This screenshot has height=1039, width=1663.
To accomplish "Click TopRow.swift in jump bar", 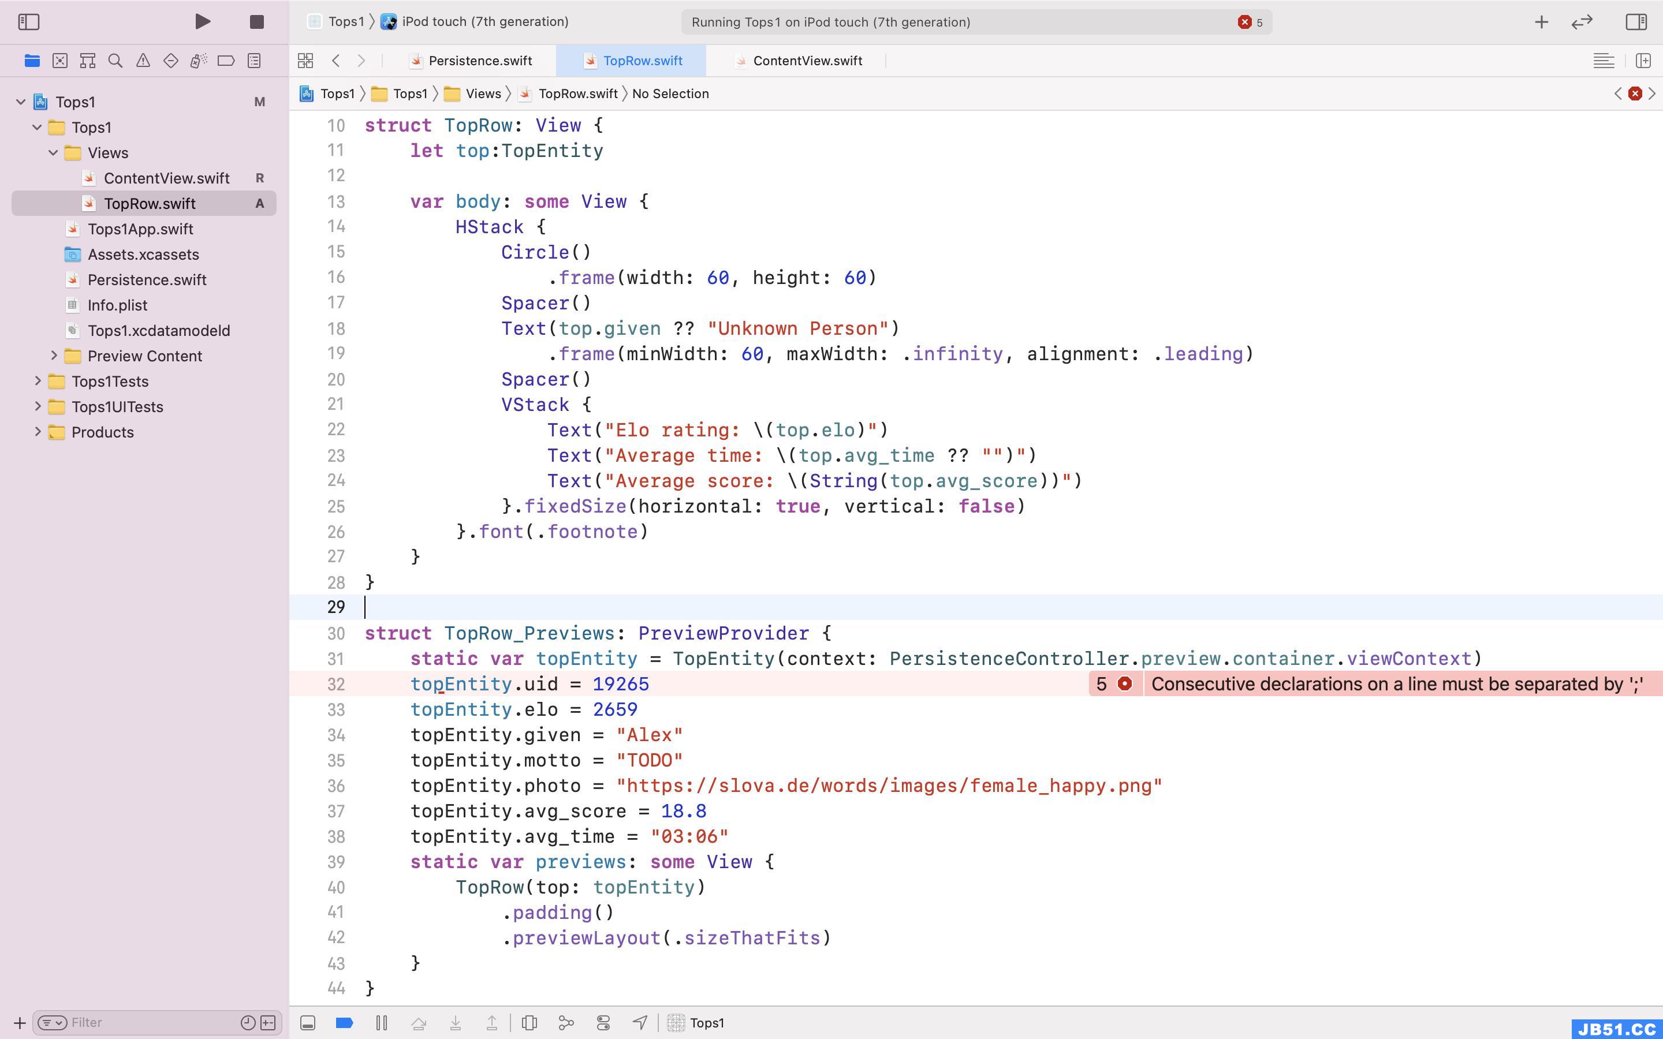I will (568, 94).
